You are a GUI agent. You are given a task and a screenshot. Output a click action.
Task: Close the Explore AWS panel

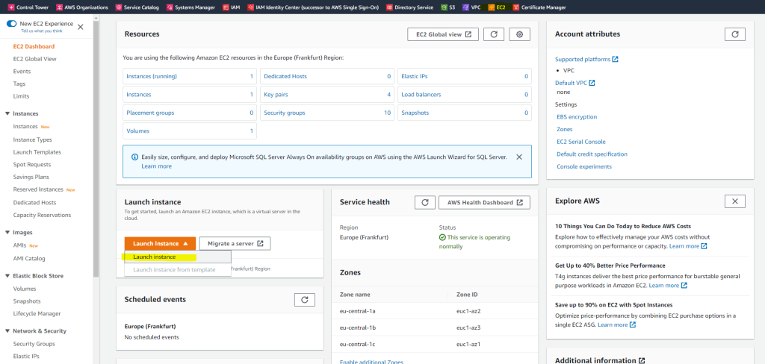coord(734,201)
